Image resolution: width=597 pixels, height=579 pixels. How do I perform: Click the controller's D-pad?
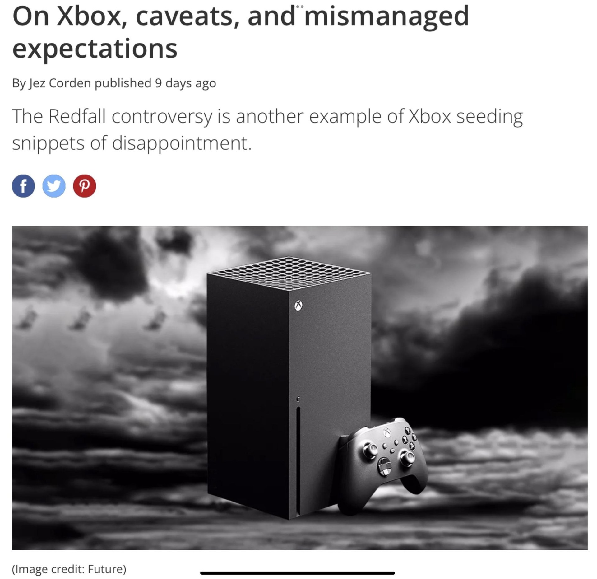(x=385, y=467)
